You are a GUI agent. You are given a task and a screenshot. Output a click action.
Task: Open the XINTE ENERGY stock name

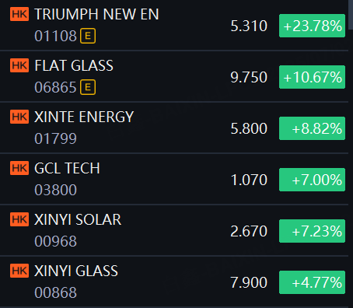pos(84,117)
